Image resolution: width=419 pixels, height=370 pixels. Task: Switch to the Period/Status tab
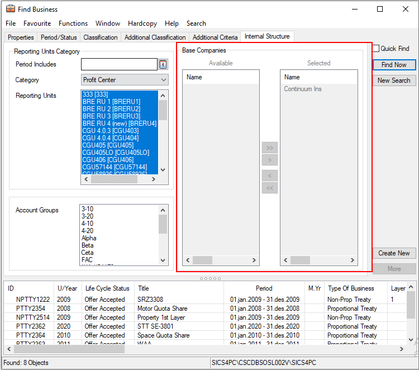point(59,37)
